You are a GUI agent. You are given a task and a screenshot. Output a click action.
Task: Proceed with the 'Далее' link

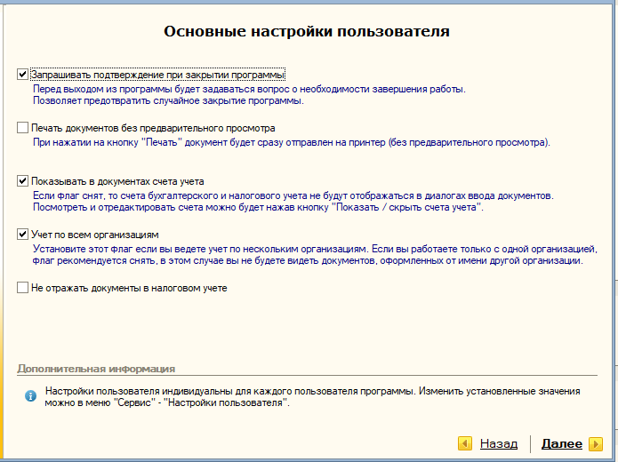coord(562,444)
